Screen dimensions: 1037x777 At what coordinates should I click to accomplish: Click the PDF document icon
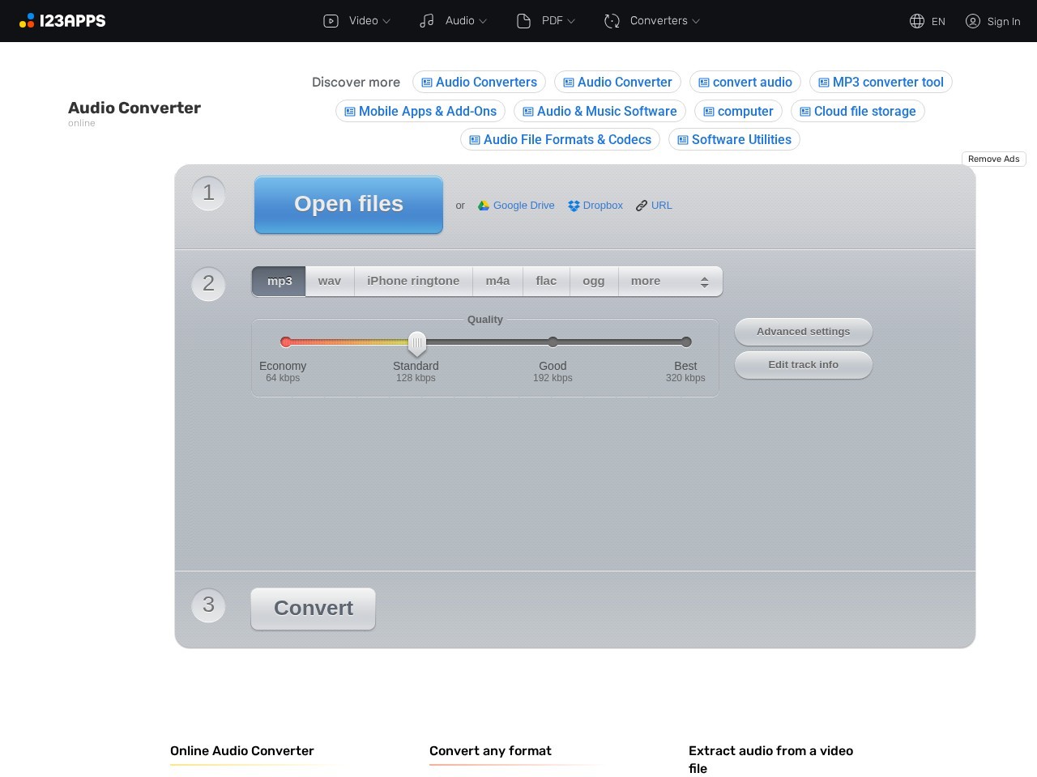(523, 21)
